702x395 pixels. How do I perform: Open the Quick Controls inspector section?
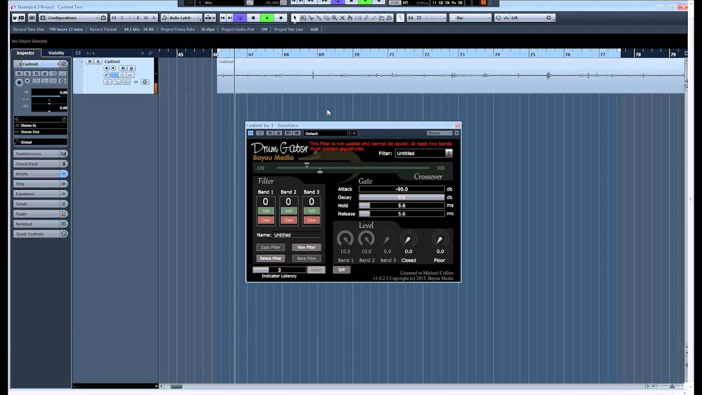[x=40, y=234]
